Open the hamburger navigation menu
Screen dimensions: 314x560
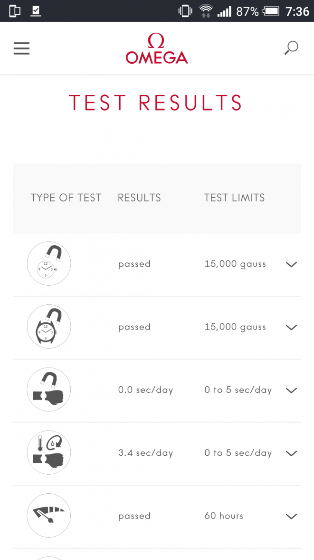[x=21, y=48]
